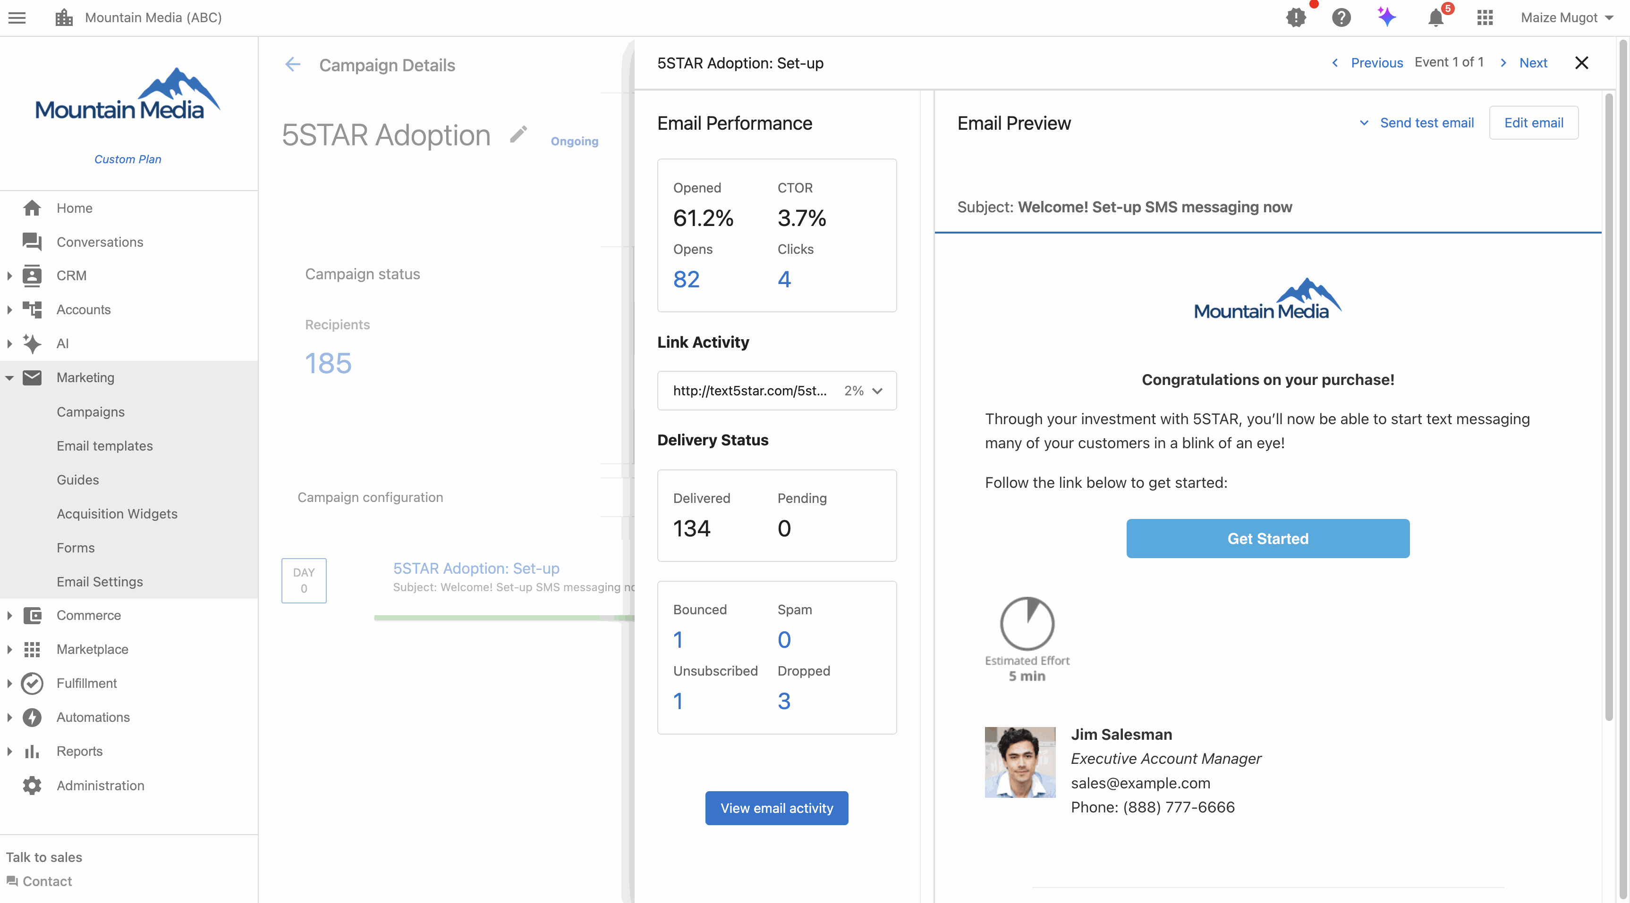Go to the Previous event
The width and height of the screenshot is (1630, 903).
1367,63
